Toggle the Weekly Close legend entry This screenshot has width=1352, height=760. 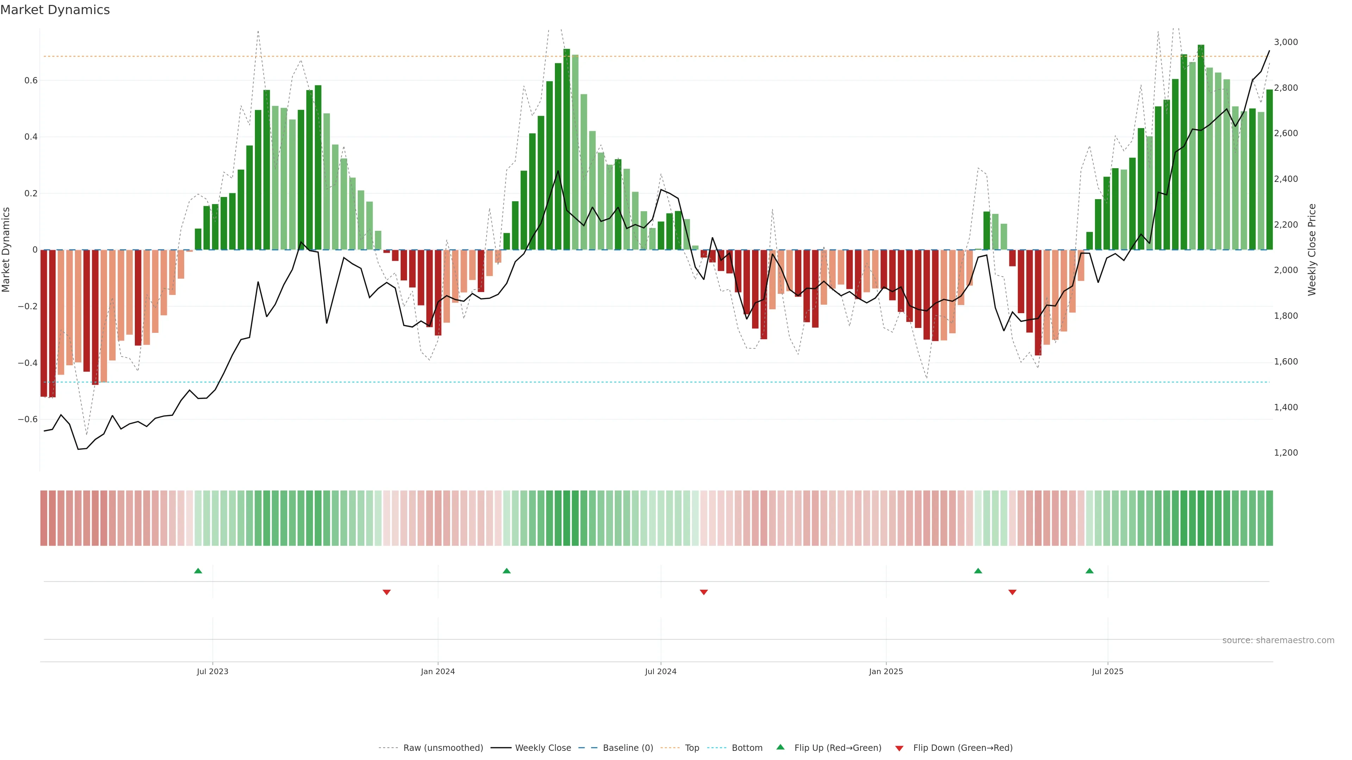(x=543, y=748)
